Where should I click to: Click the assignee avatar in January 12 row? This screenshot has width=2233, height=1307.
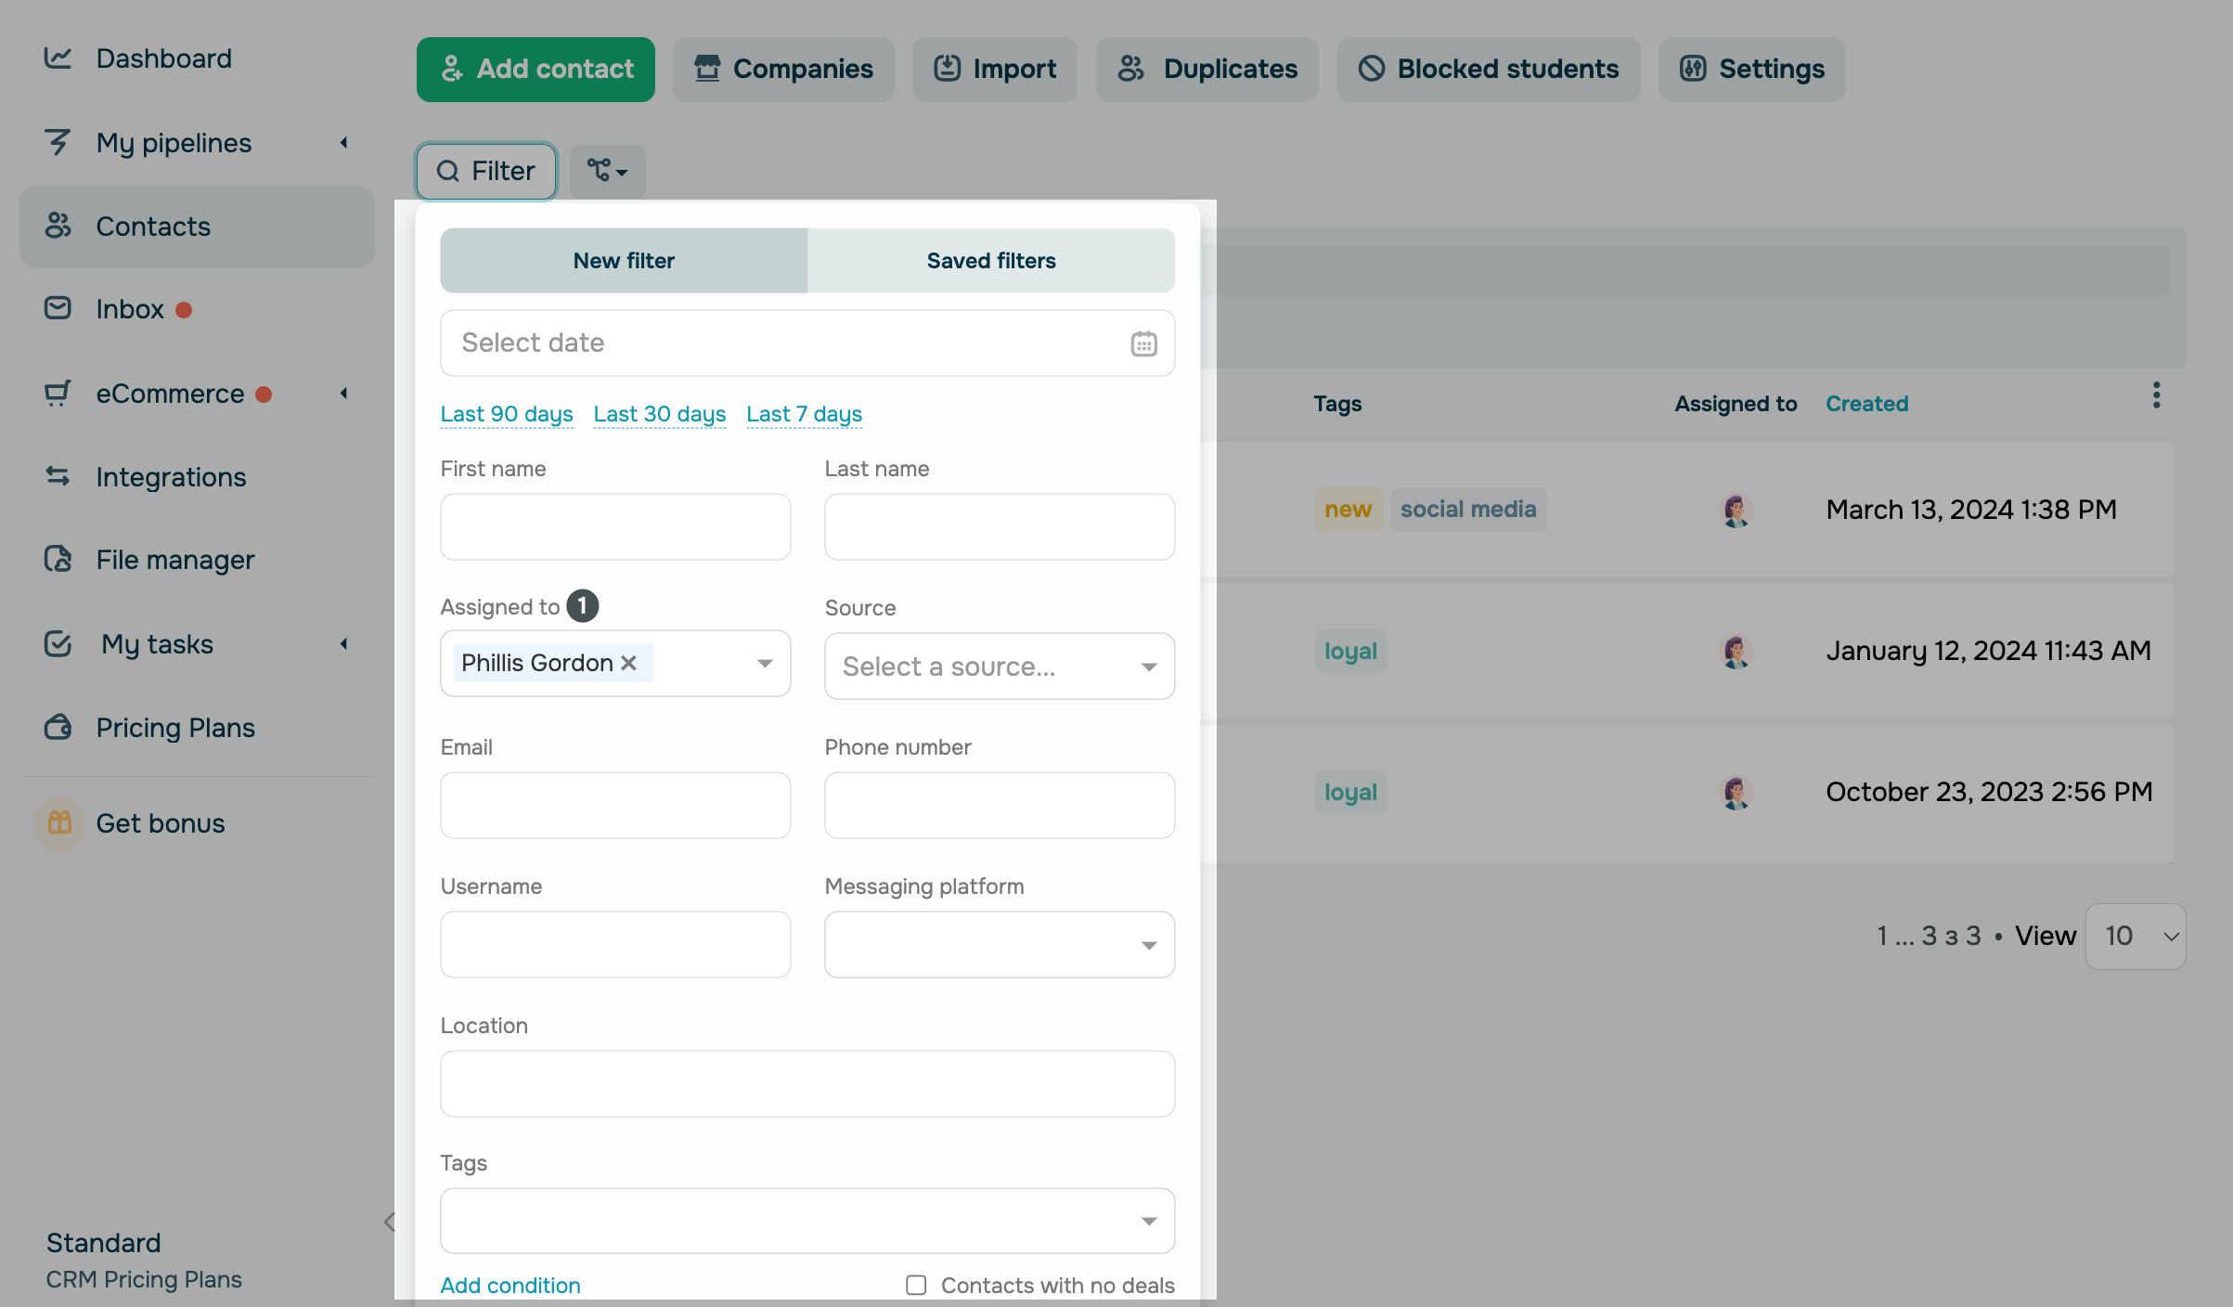(1736, 651)
